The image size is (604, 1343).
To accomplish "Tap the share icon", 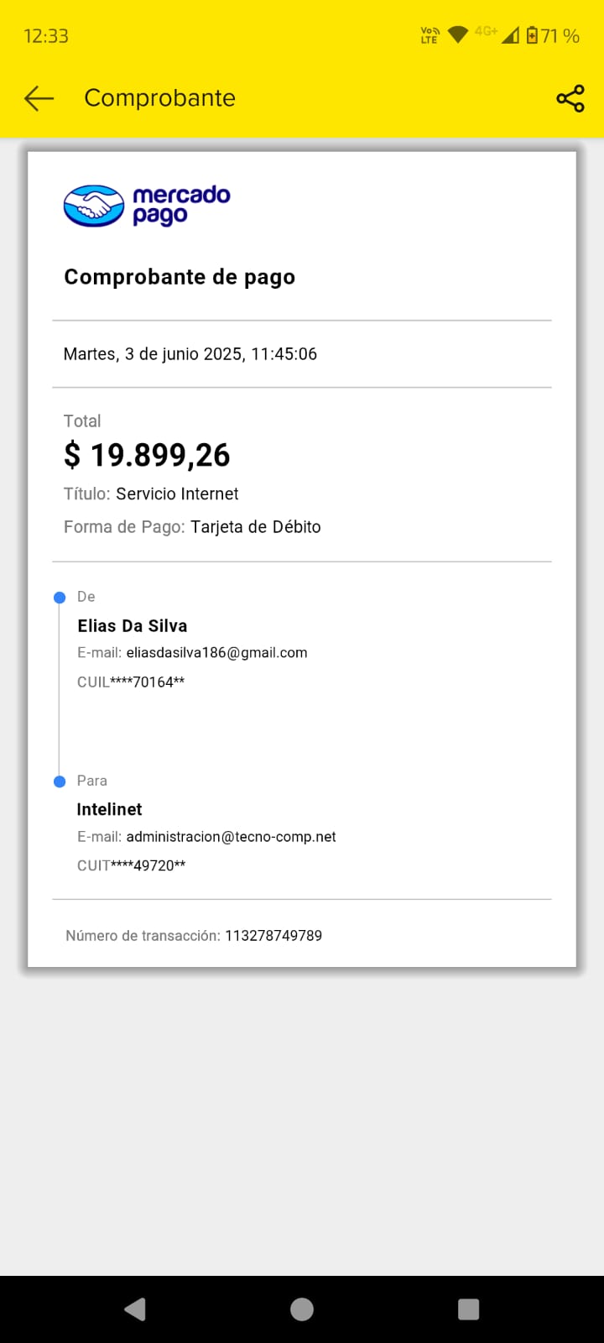I will (x=570, y=98).
